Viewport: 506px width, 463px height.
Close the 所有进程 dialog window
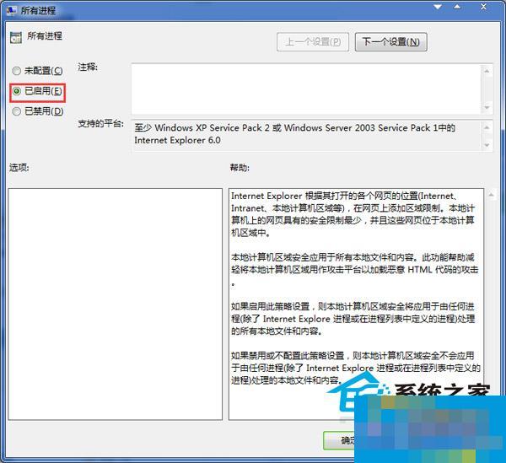(x=483, y=7)
